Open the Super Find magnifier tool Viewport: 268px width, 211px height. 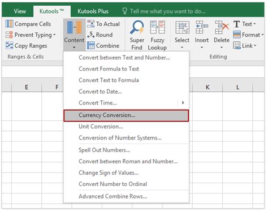137,35
